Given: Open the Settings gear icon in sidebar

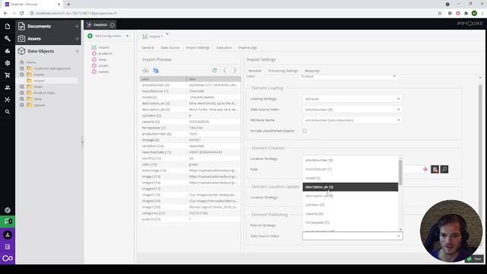Looking at the screenshot, I should (x=8, y=63).
